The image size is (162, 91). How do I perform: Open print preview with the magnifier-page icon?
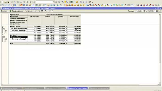pos(24,2)
